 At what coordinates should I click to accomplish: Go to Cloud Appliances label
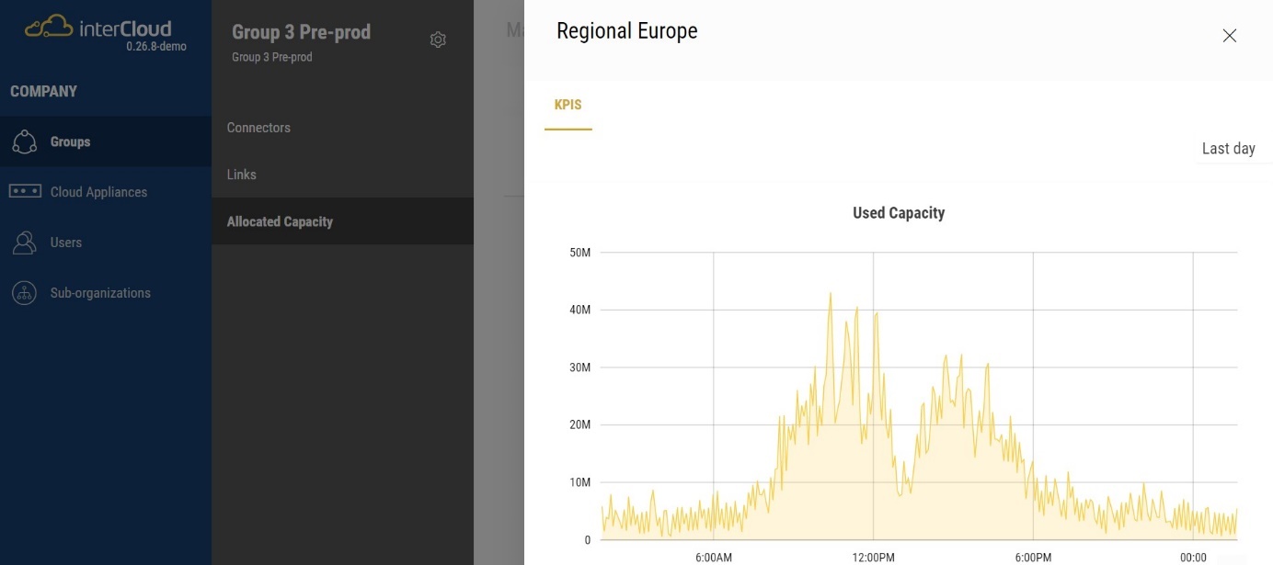tap(98, 192)
